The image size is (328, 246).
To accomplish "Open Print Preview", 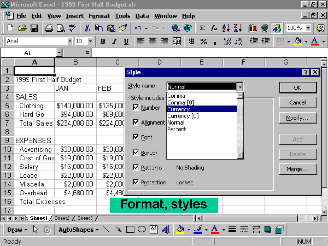I will pyautogui.click(x=61, y=28).
